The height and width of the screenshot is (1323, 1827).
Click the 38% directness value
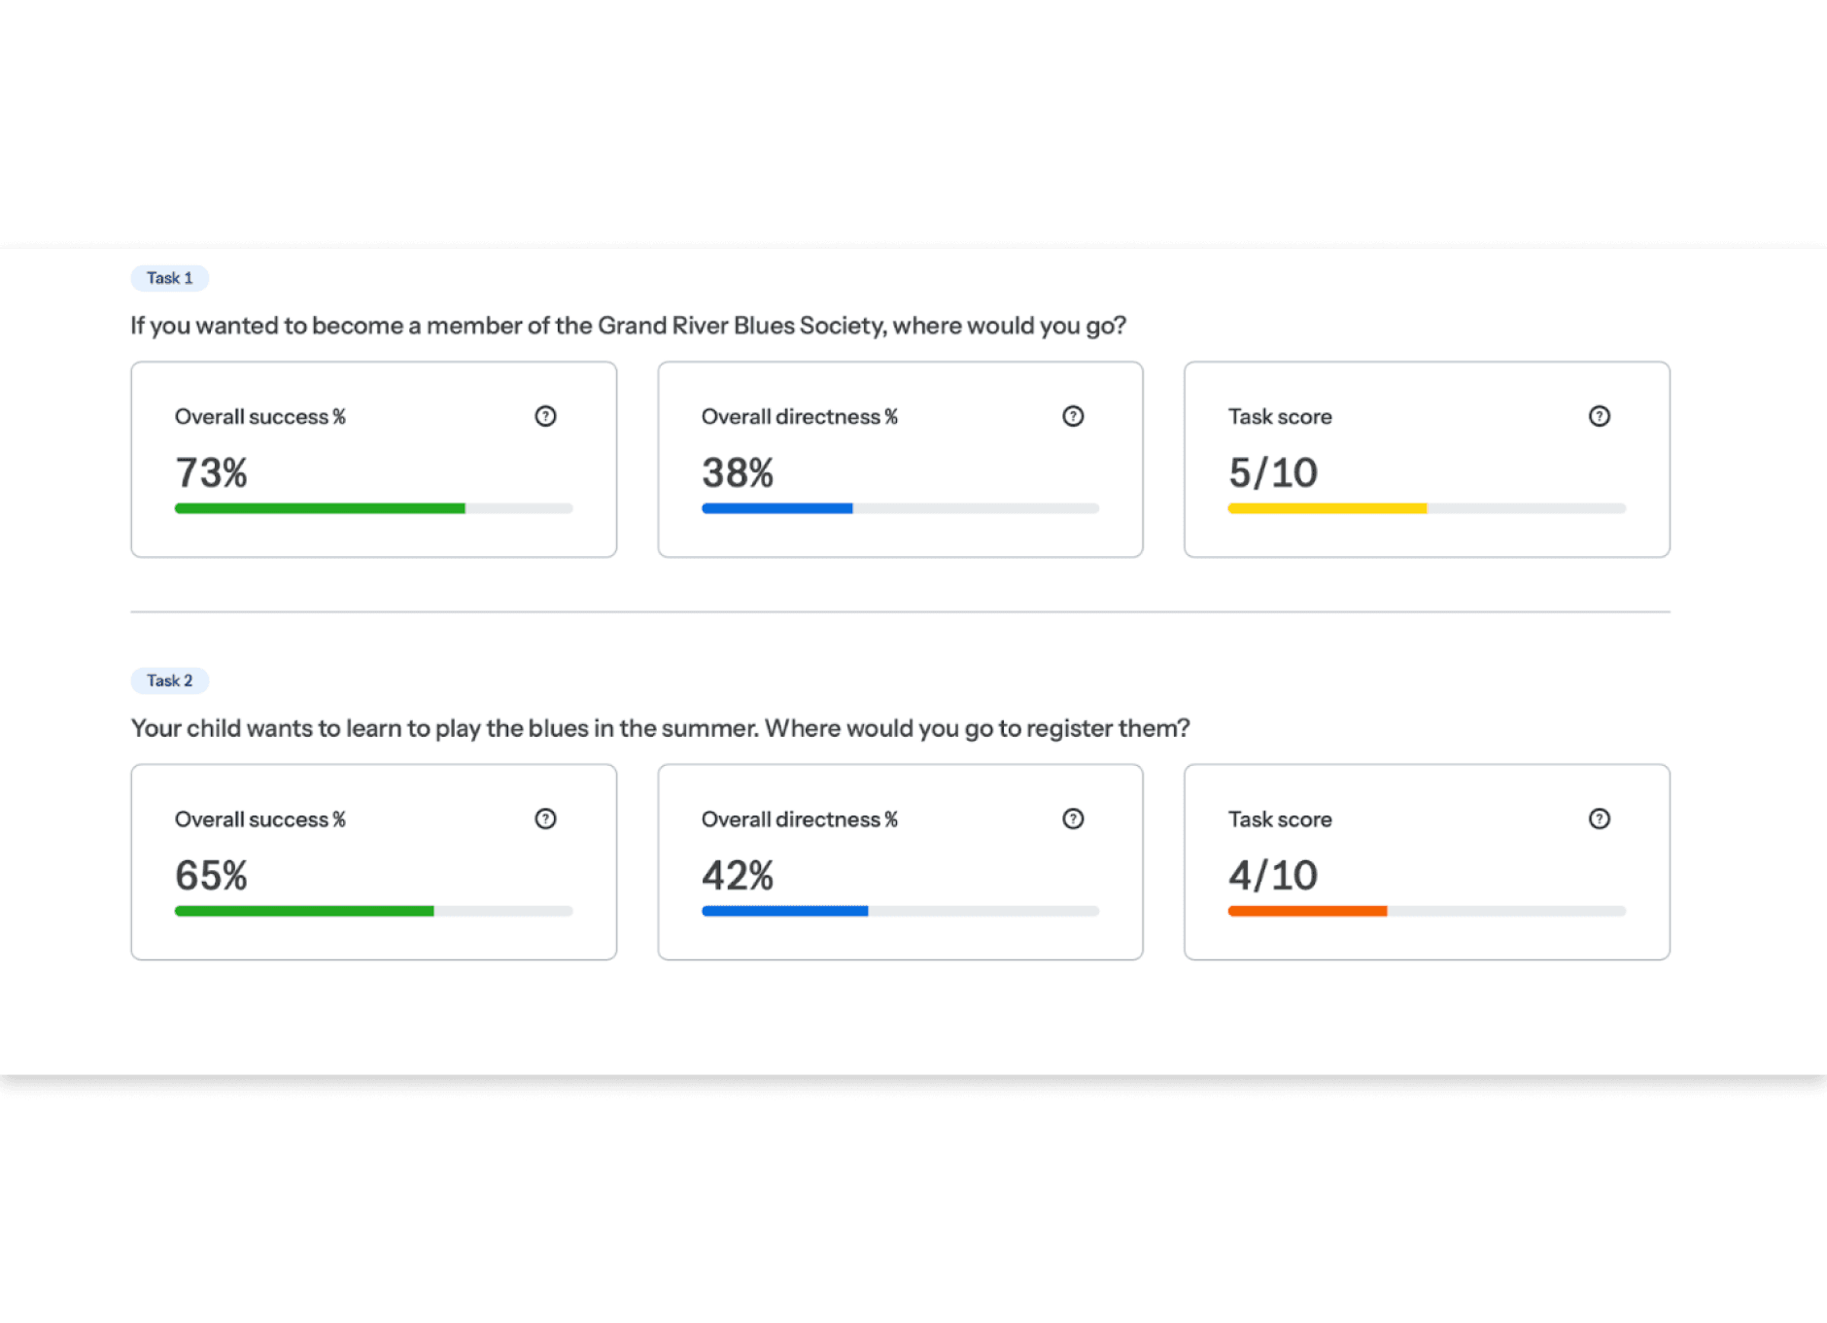pyautogui.click(x=738, y=472)
